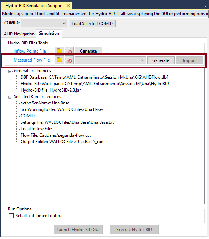
Task: Generate the Measured Flow File
Action: coord(161,60)
